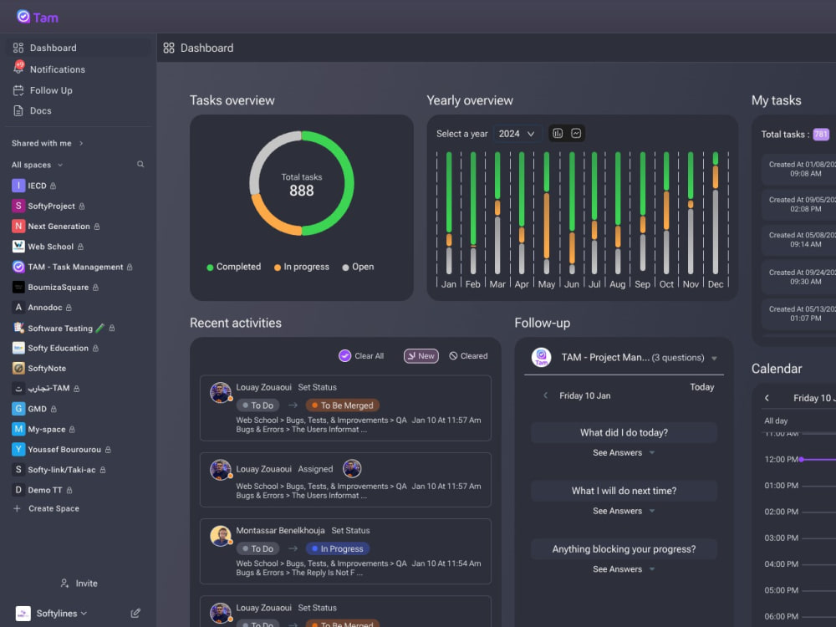The height and width of the screenshot is (627, 836).
Task: Open the Youssef Bourourou space icon
Action: click(x=18, y=449)
